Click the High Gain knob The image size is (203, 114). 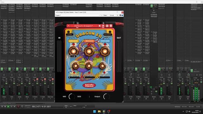click(105, 51)
